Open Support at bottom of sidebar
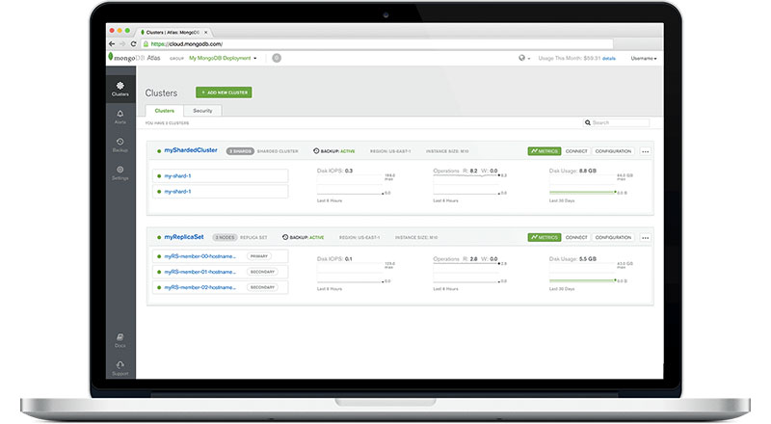 pyautogui.click(x=120, y=367)
